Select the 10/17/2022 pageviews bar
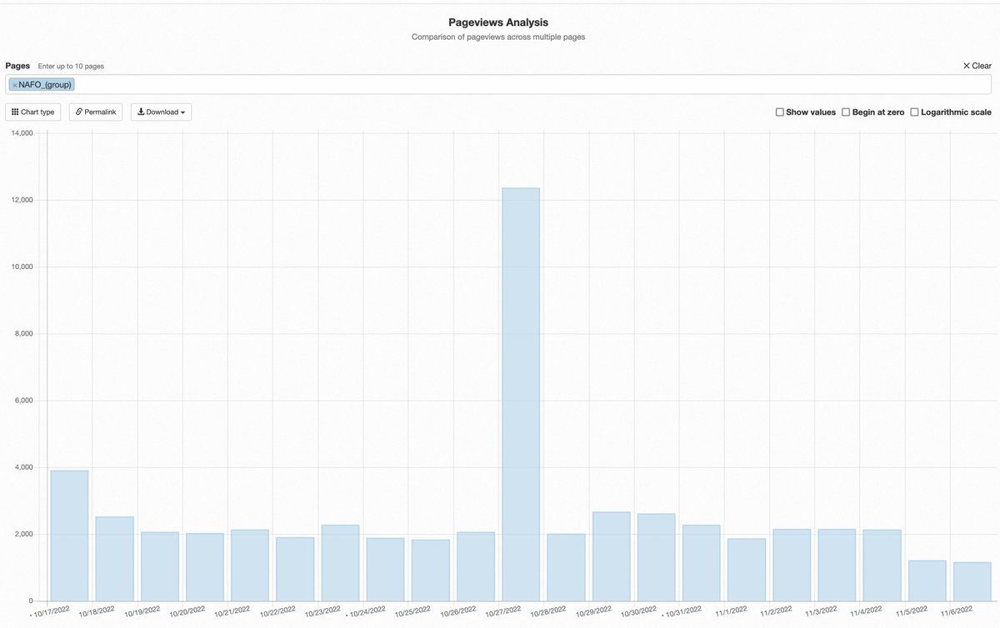This screenshot has height=628, width=1000. pos(69,536)
